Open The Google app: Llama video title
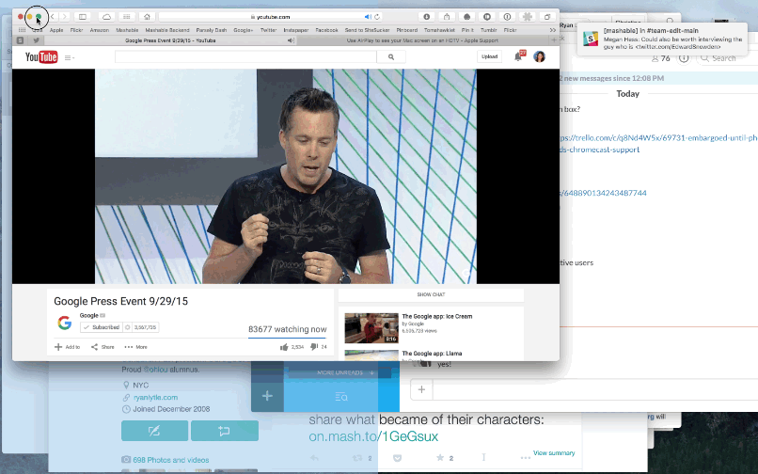 (x=432, y=354)
